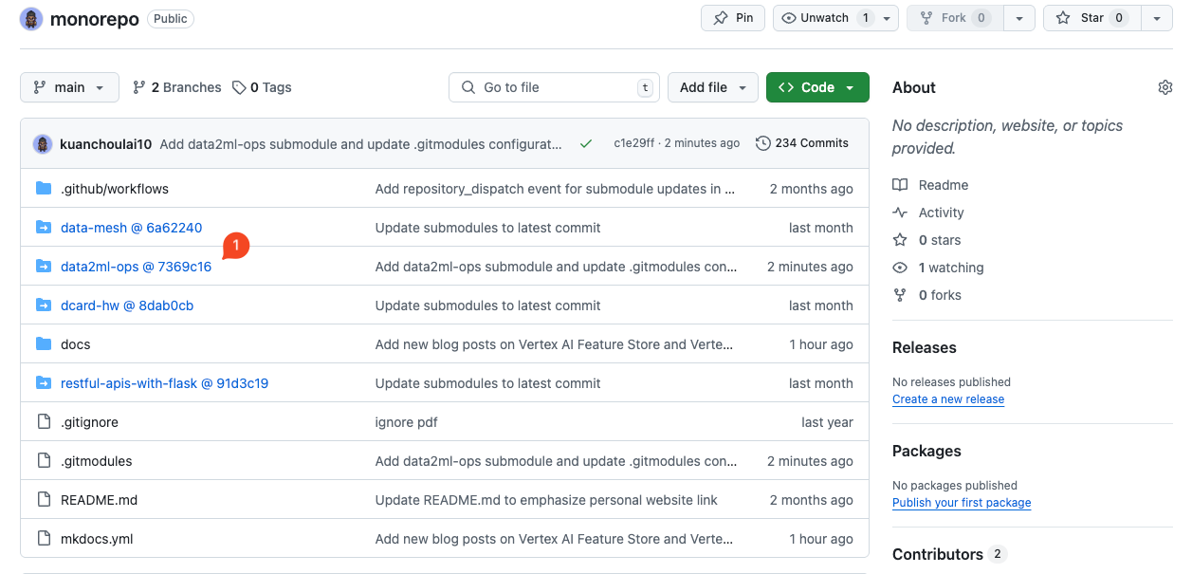Open the Unwatch notifications dropdown arrow

[x=888, y=18]
